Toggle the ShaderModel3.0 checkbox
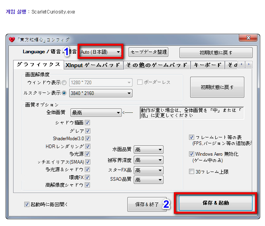This screenshot has height=226, width=265. [88, 139]
